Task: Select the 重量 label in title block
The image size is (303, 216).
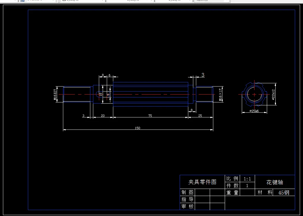Action: [x=232, y=192]
